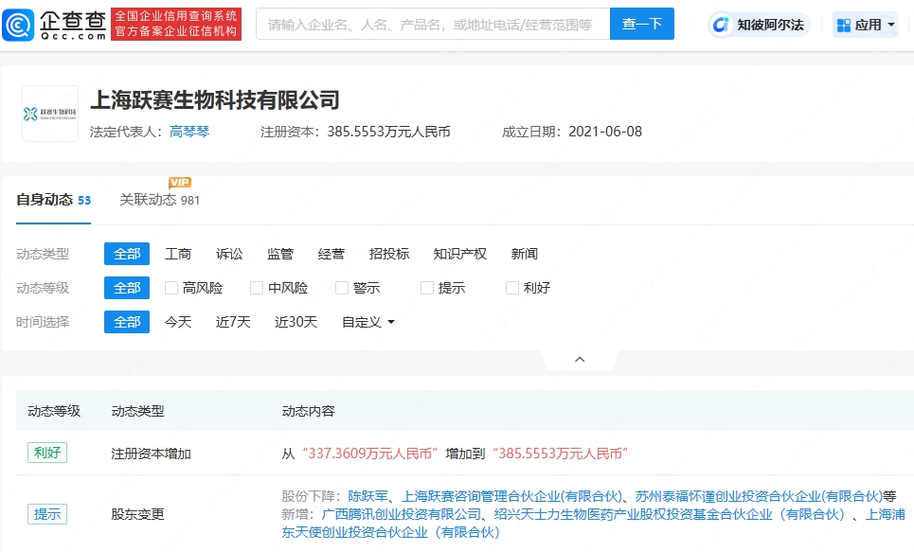This screenshot has width=914, height=552.
Task: Click the VIP badge above 关联动态
Action: click(x=180, y=182)
